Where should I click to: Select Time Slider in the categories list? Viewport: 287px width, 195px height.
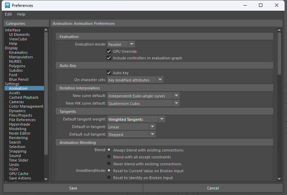19,160
